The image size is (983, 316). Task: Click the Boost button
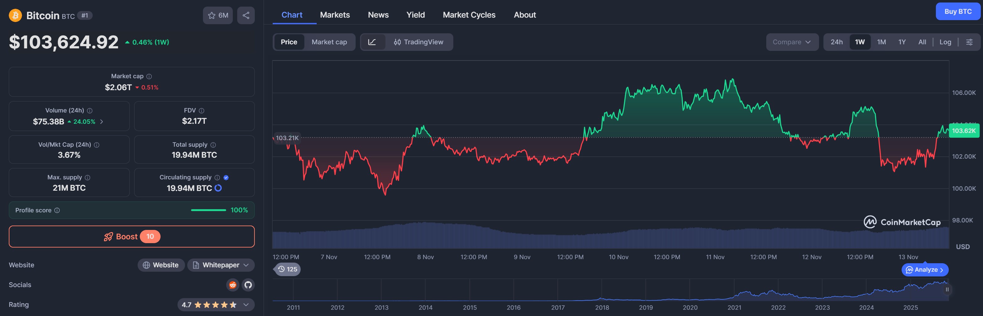click(132, 237)
